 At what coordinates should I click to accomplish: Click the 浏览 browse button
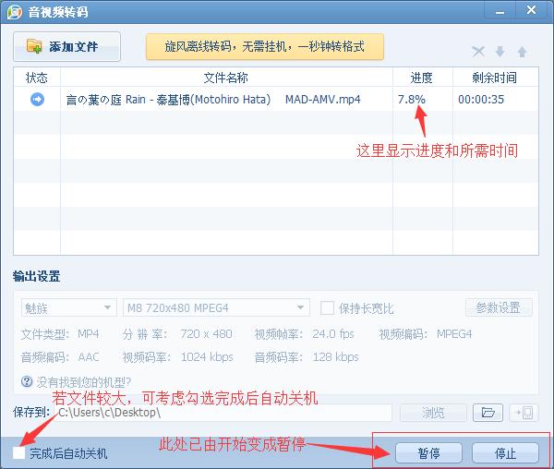coord(433,413)
